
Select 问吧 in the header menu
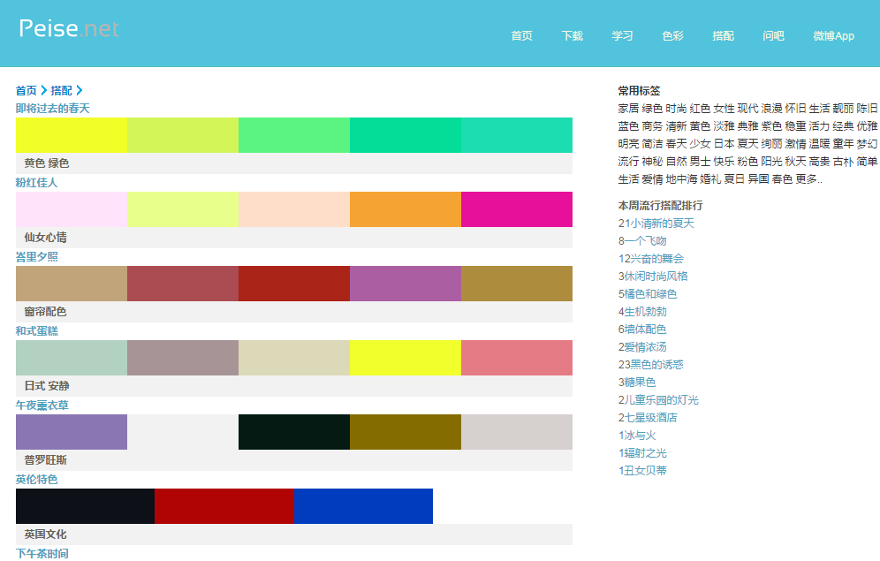point(773,36)
